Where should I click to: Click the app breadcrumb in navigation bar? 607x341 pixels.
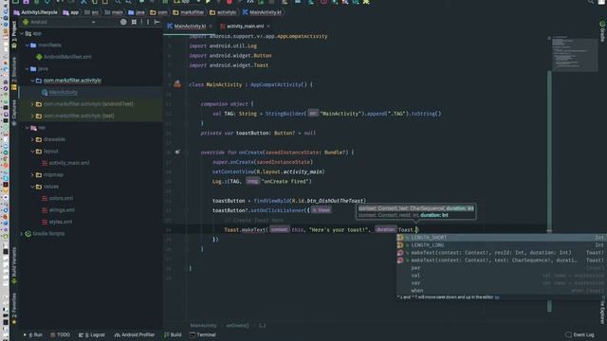(71, 12)
